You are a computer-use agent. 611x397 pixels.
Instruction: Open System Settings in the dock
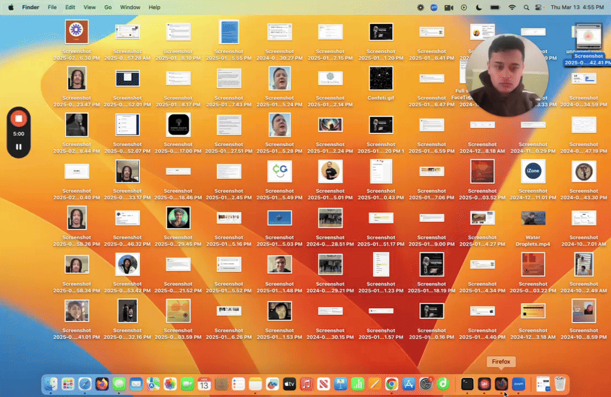pyautogui.click(x=426, y=384)
